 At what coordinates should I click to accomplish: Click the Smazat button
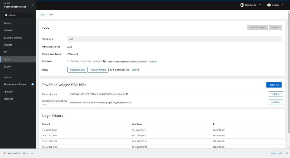click(275, 27)
